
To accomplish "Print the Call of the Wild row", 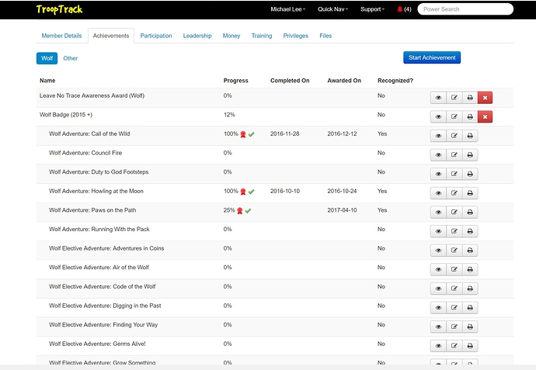I will (x=470, y=136).
